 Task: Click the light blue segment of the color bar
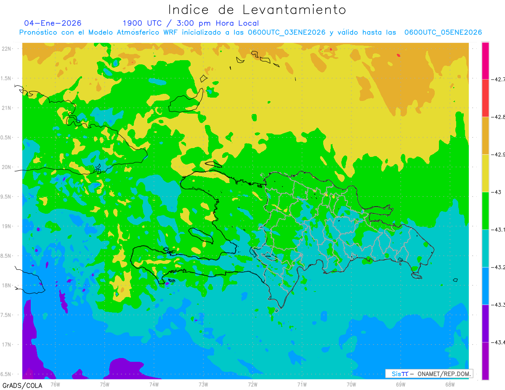[485, 286]
